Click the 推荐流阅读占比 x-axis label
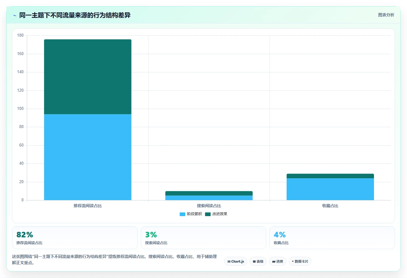The width and height of the screenshot is (407, 278). click(88, 206)
